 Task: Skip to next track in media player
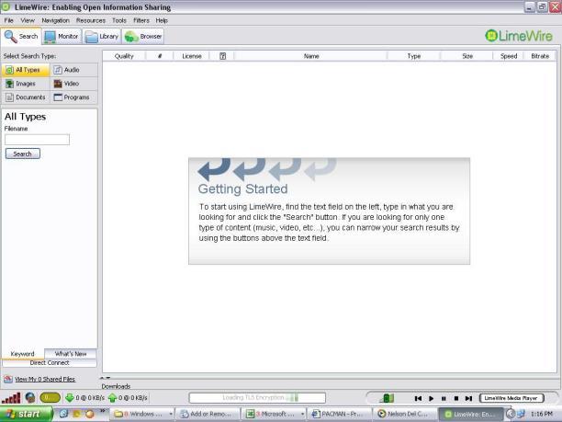pyautogui.click(x=468, y=398)
